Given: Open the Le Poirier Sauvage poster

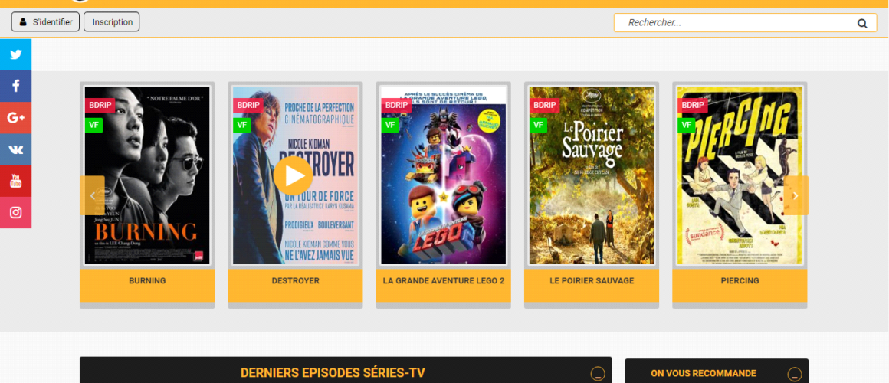Looking at the screenshot, I should tap(592, 175).
